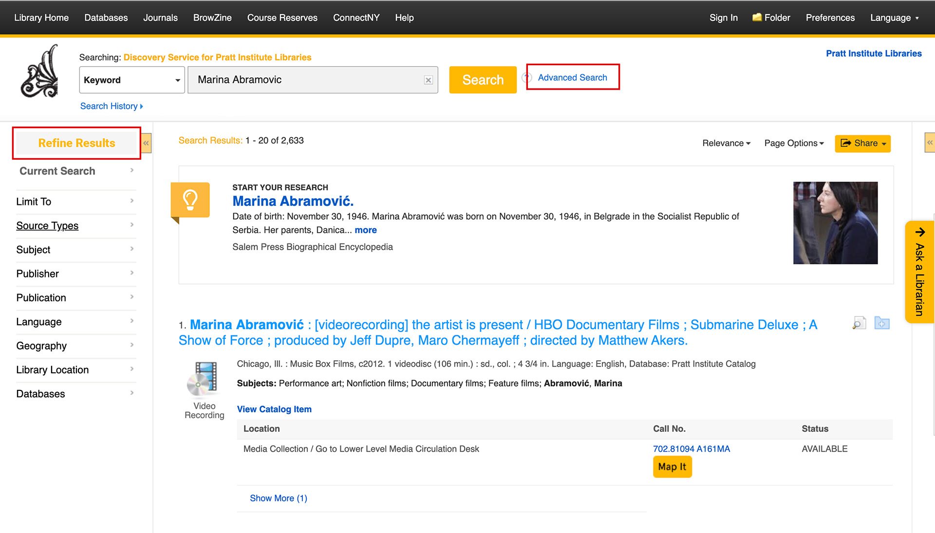Open the Relevance sort dropdown
The width and height of the screenshot is (935, 533).
coord(726,143)
